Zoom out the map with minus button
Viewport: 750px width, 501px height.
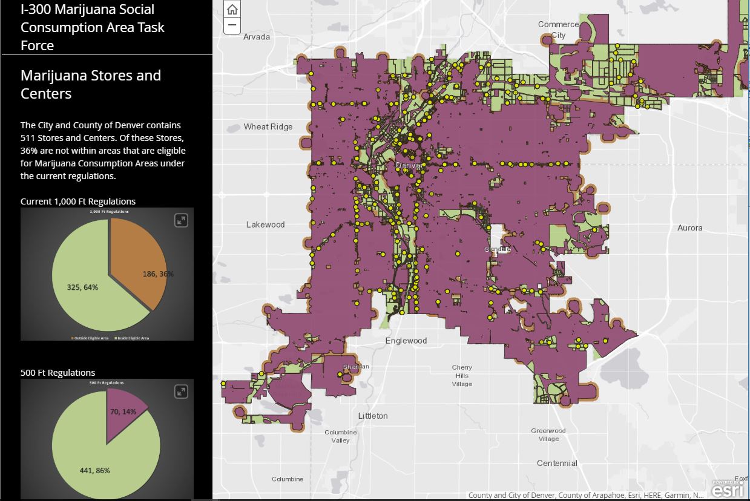[x=232, y=25]
